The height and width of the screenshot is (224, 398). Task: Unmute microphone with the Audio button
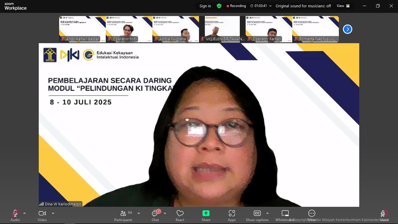pos(15,216)
